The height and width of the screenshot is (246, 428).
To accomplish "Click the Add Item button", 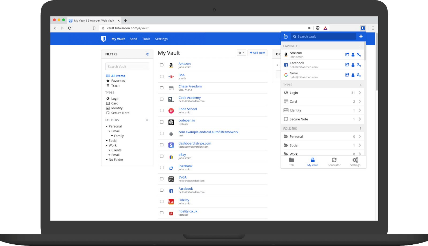I will click(x=257, y=53).
